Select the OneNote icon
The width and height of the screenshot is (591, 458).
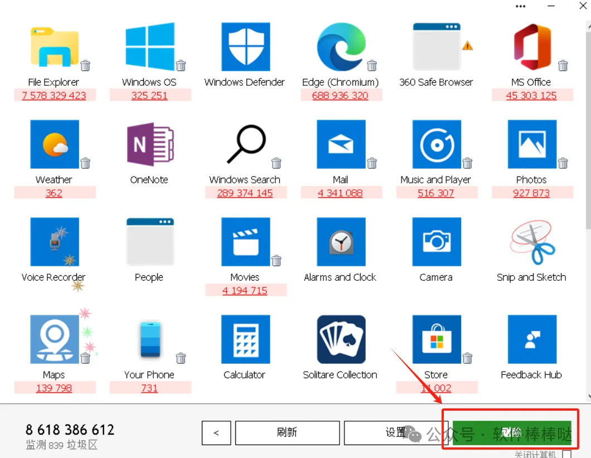[x=150, y=144]
